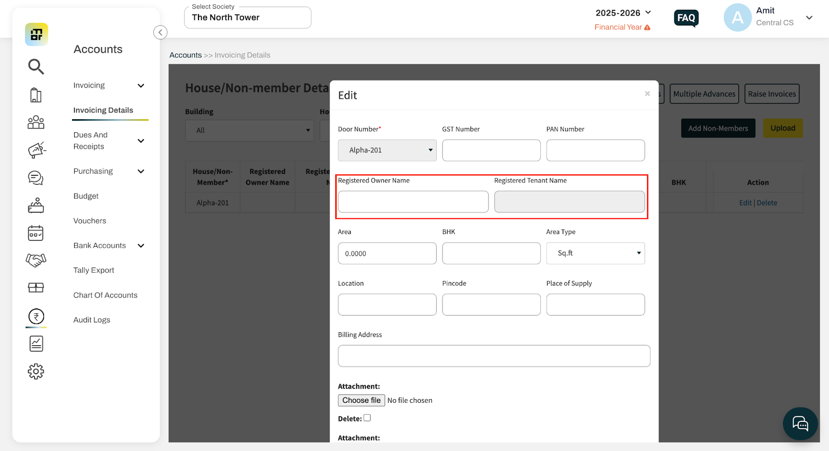Open the search magnifier icon
829x451 pixels.
(36, 66)
